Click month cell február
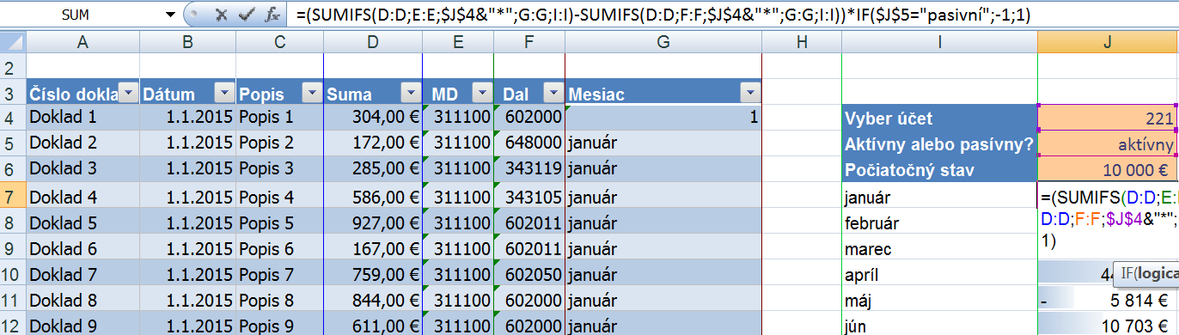 939,222
